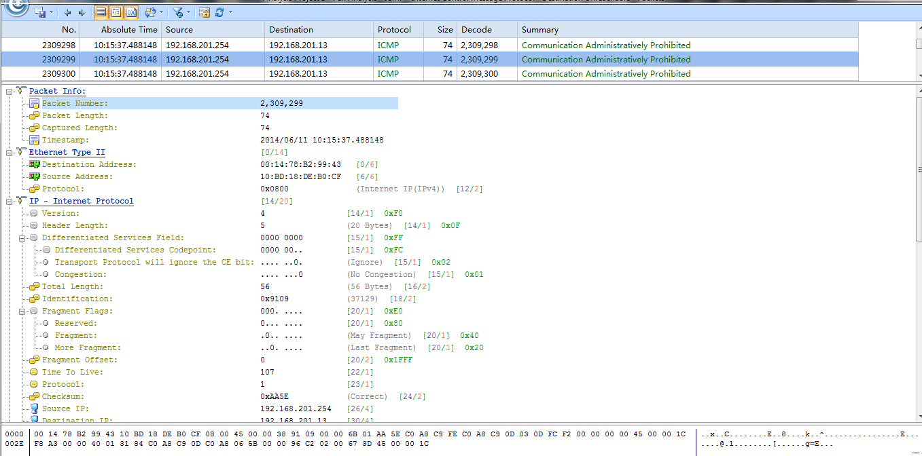This screenshot has width=922, height=456.
Task: Click the packet display-switch arrows icon
Action: tap(149, 12)
